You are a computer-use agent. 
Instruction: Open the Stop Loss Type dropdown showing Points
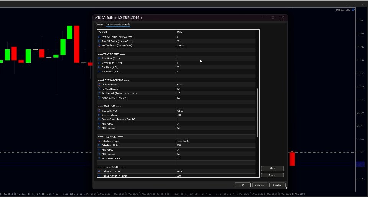pos(216,111)
